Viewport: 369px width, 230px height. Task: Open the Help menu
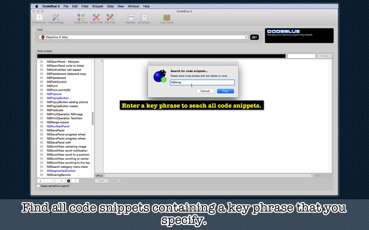point(146,6)
